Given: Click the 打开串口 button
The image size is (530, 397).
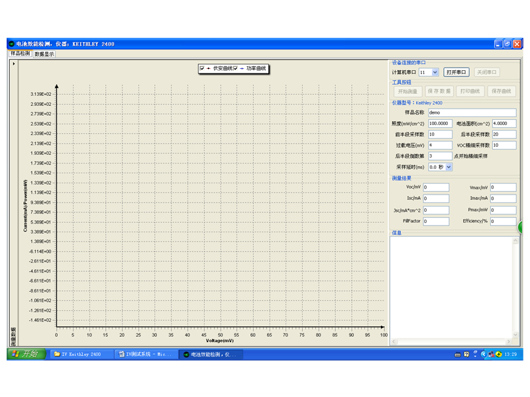Looking at the screenshot, I should 456,72.
